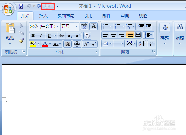
Task: Save the document with floppy icon
Action: pyautogui.click(x=21, y=6)
